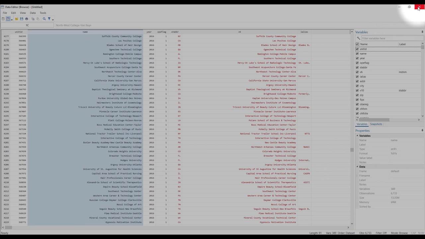The height and width of the screenshot is (239, 425).
Task: Open the Data menu
Action: (33, 13)
